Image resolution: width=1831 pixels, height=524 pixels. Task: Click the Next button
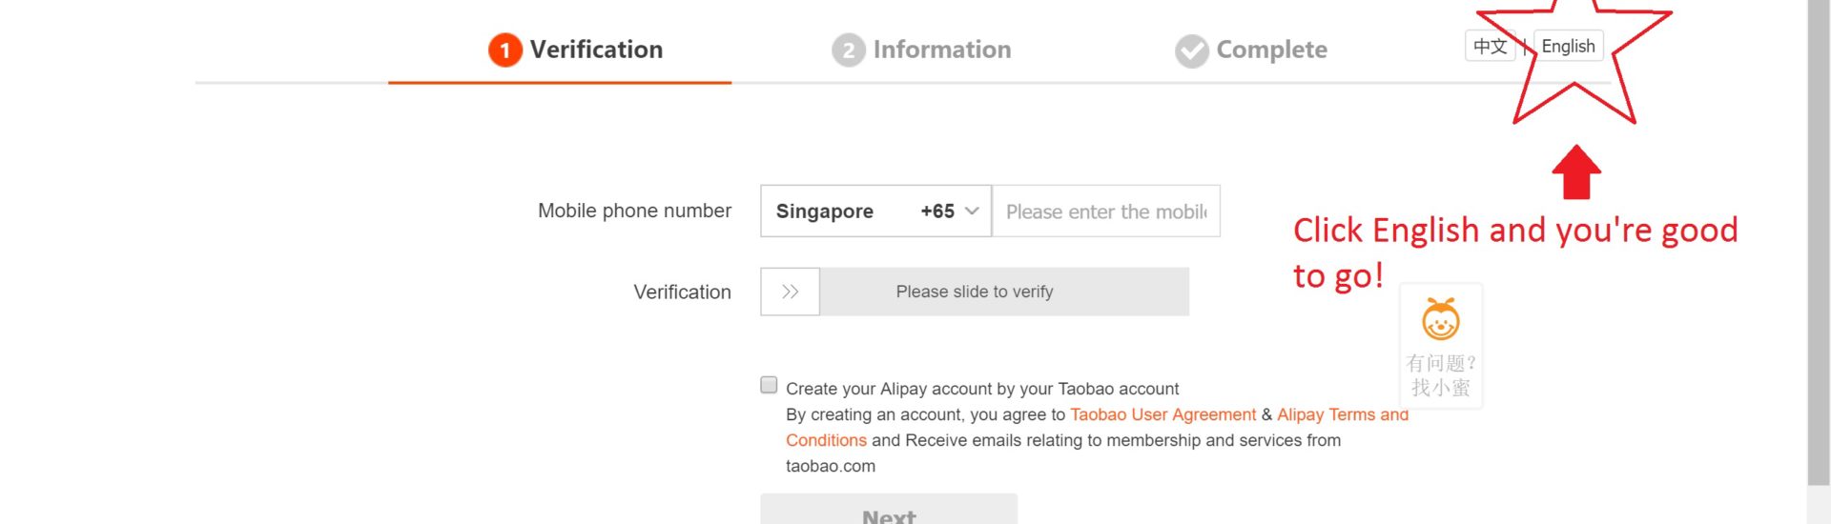click(889, 509)
